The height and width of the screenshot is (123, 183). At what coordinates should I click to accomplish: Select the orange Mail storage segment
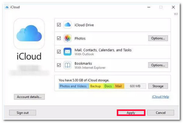tap(119, 86)
